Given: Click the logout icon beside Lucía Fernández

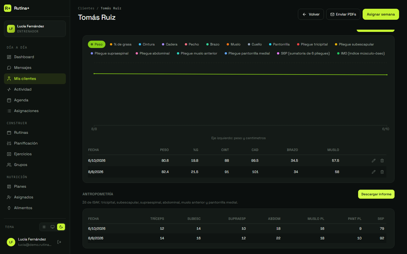Looking at the screenshot, I should (59, 242).
